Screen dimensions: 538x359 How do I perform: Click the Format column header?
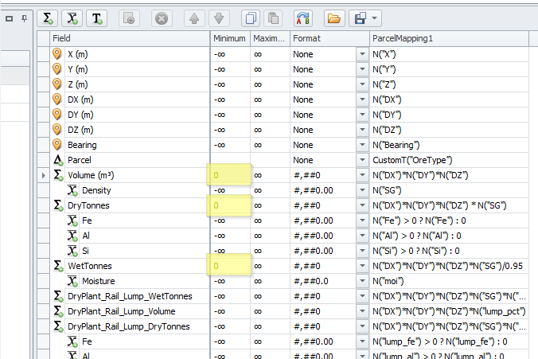tap(328, 38)
